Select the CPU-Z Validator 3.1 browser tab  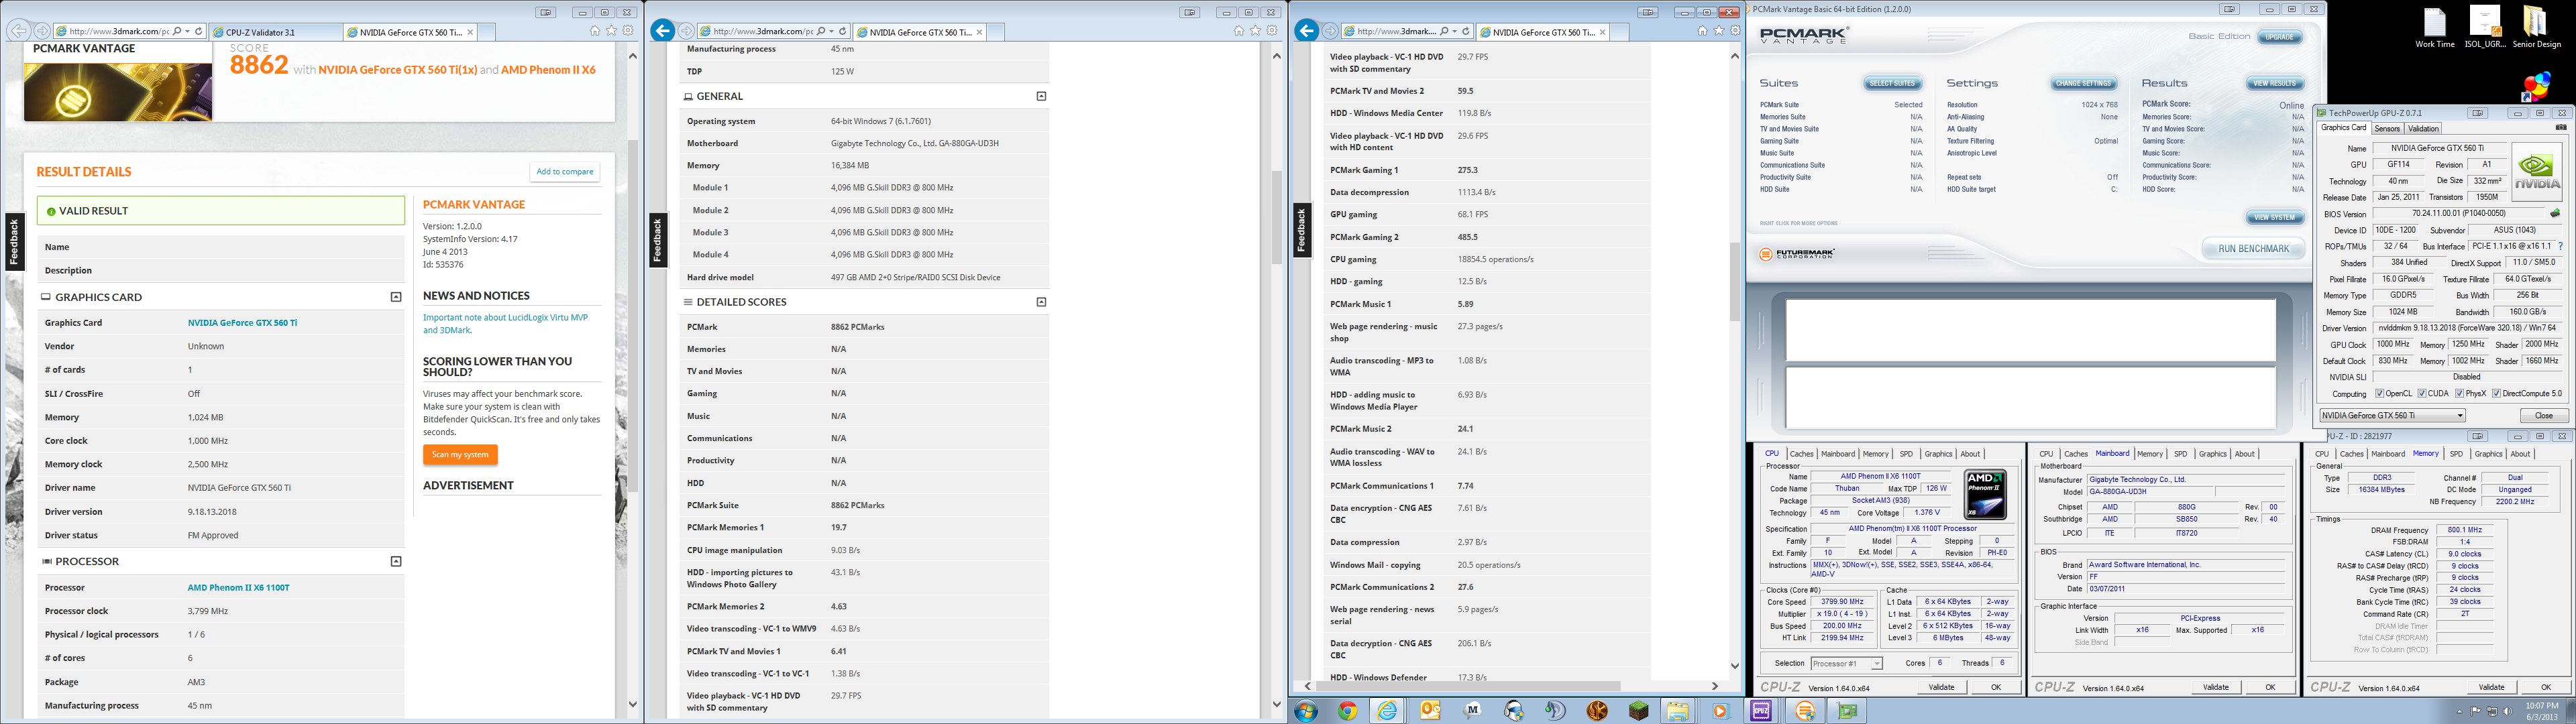pyautogui.click(x=275, y=32)
